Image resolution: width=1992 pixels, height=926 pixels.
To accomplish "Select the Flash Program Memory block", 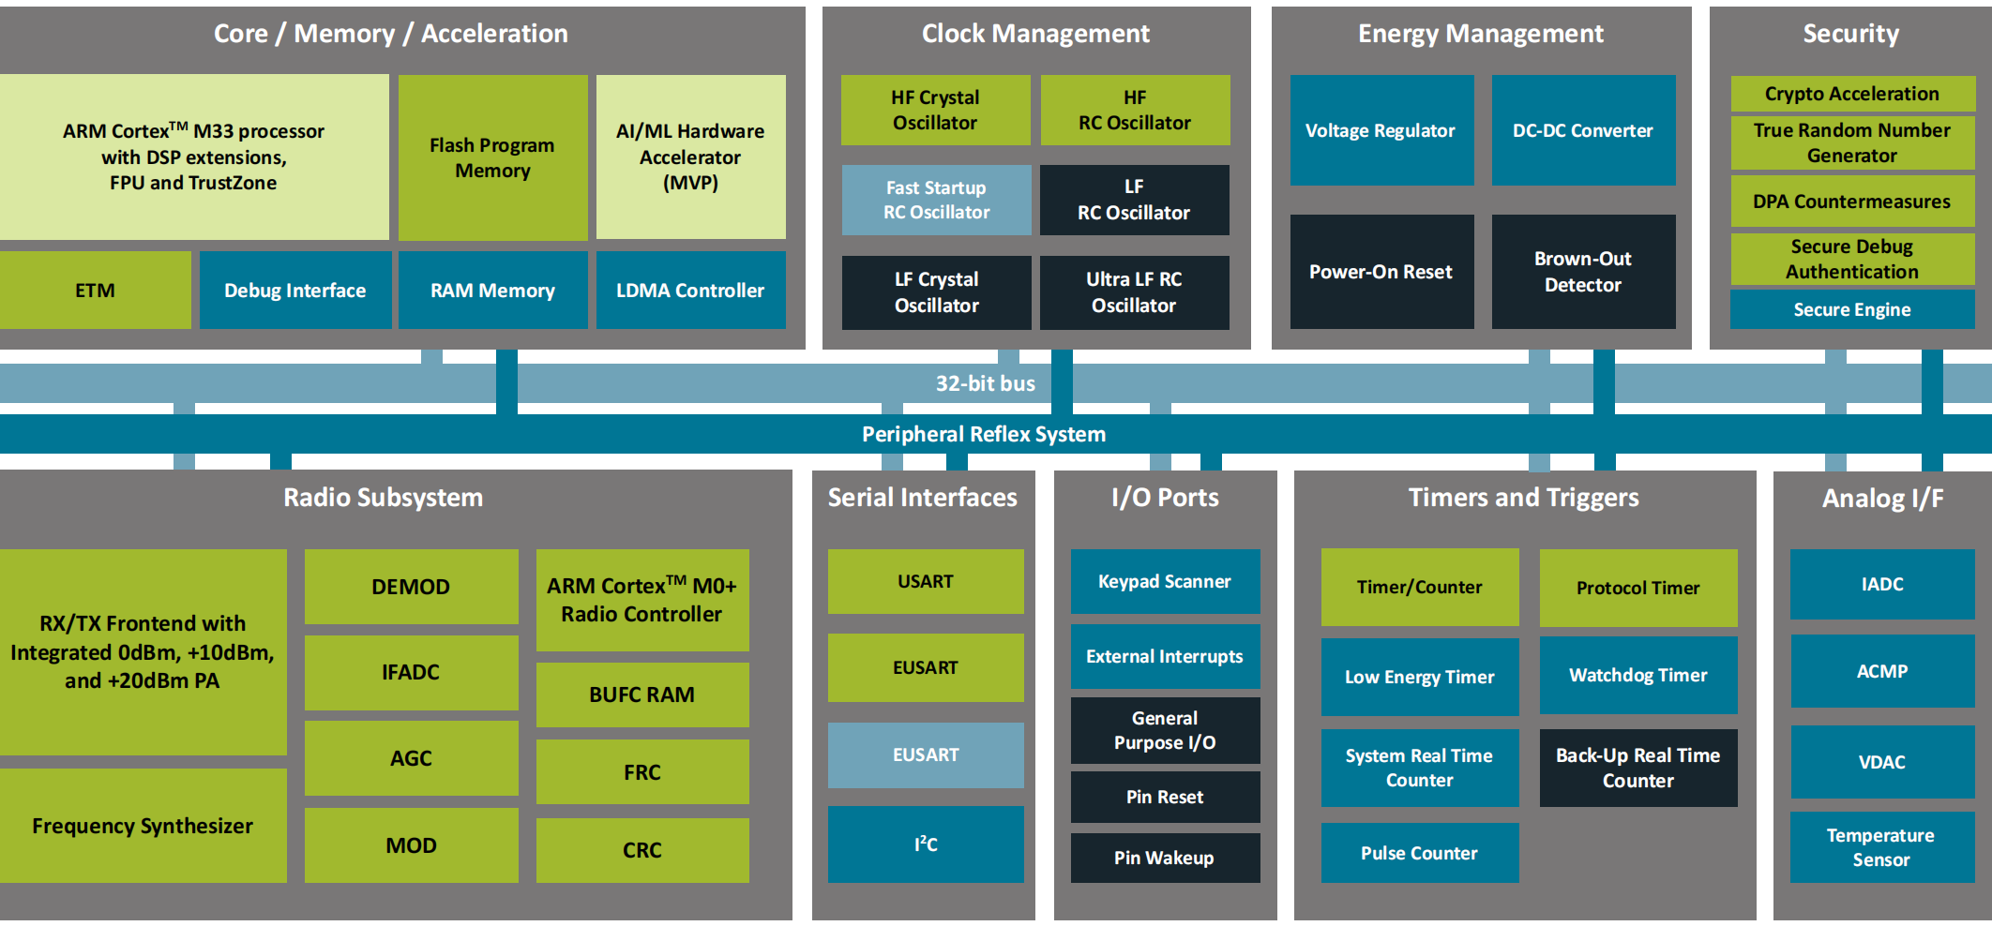I will coord(493,157).
